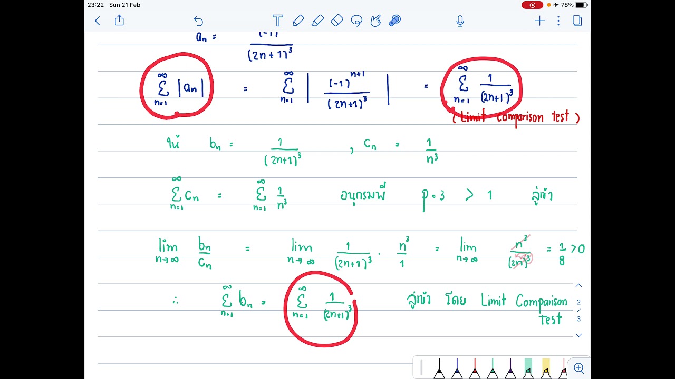This screenshot has width=675, height=379.
Task: Select the Text tool
Action: [x=277, y=21]
